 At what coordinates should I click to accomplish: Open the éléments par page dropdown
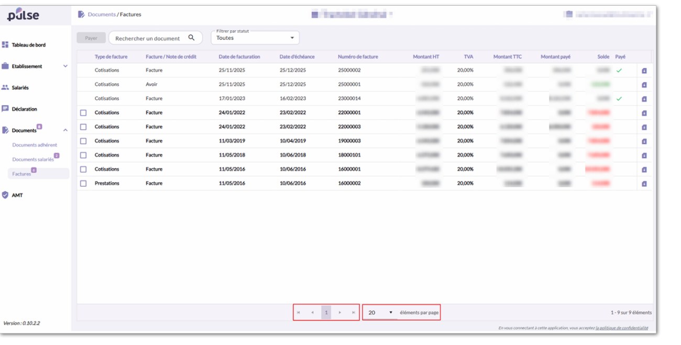[381, 313]
